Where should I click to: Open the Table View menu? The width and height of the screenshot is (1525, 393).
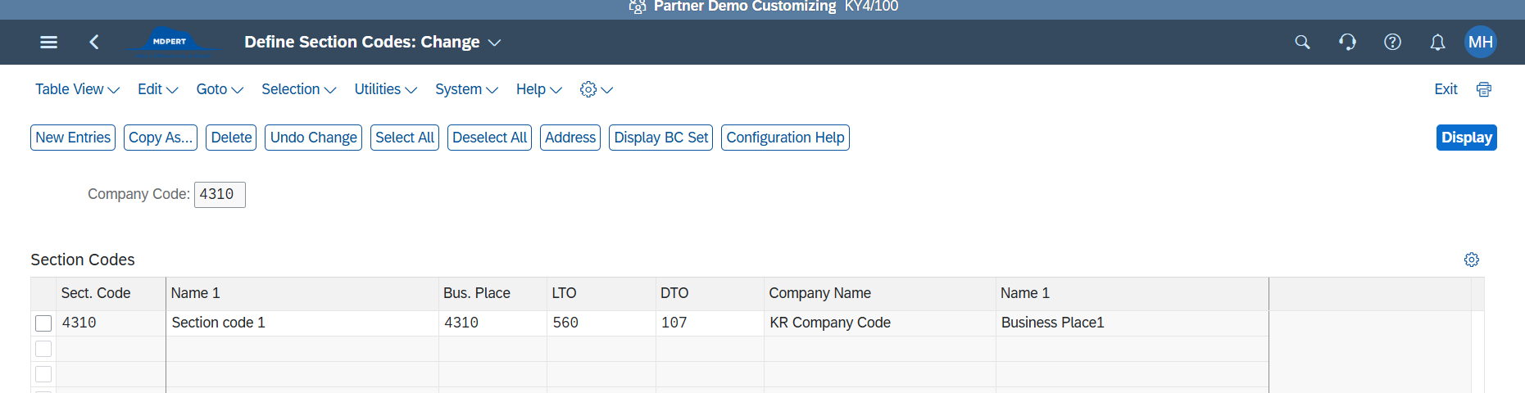click(77, 89)
